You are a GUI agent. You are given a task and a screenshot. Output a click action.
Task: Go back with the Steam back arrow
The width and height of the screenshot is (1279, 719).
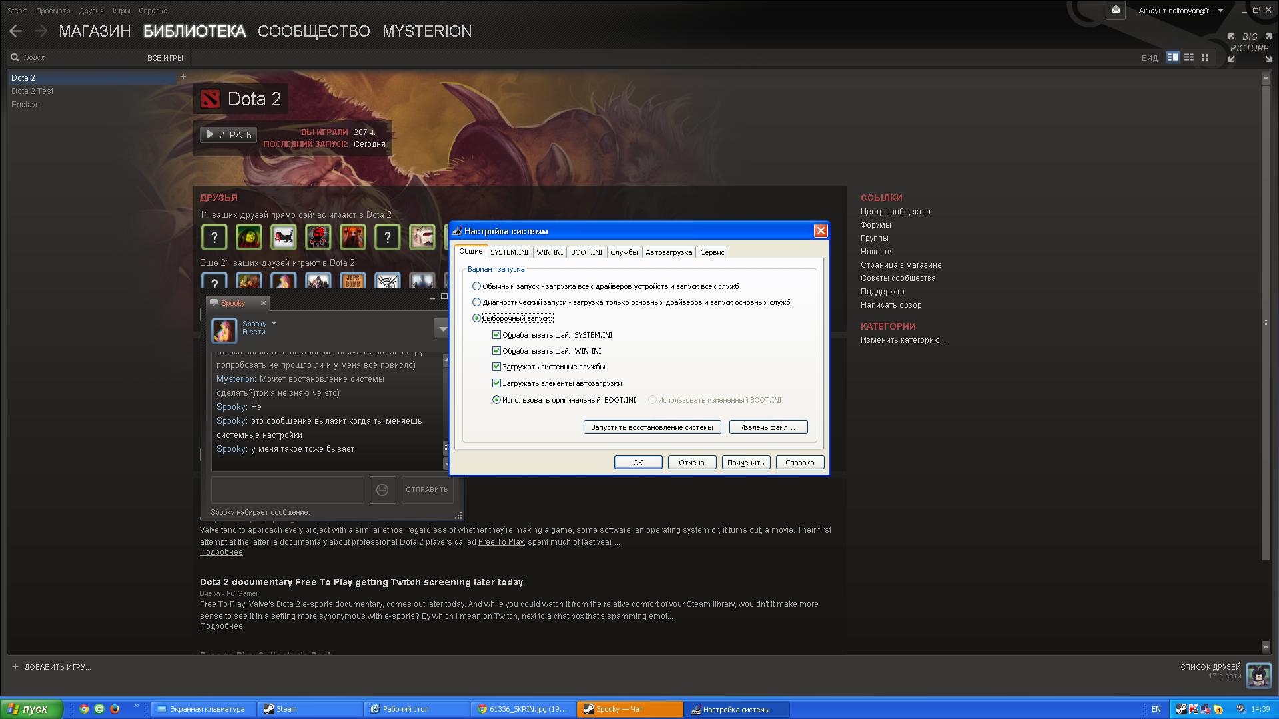[16, 31]
